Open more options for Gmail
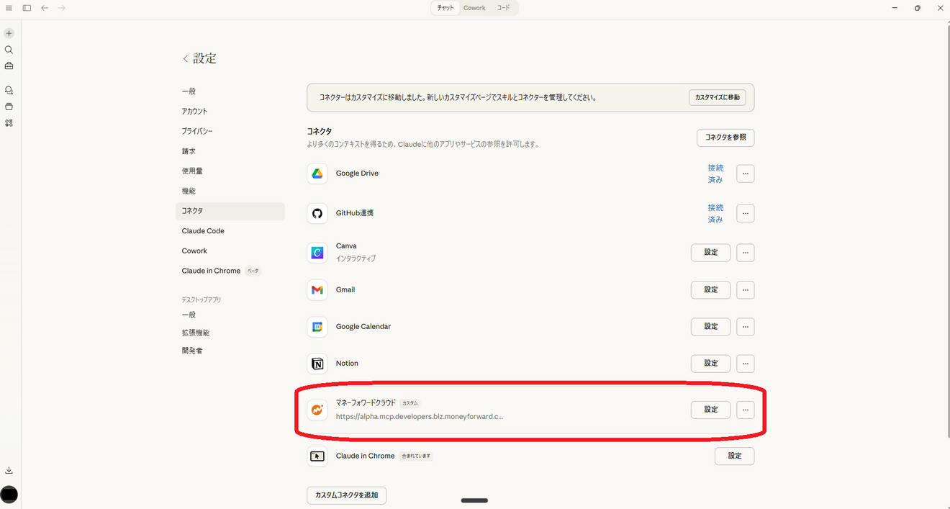Screen dimensions: 950x509 (x=746, y=290)
